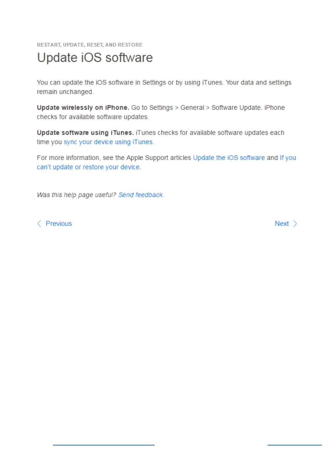Click 'checks for available software updates' text
This screenshot has height=454, width=336.
coord(93,117)
